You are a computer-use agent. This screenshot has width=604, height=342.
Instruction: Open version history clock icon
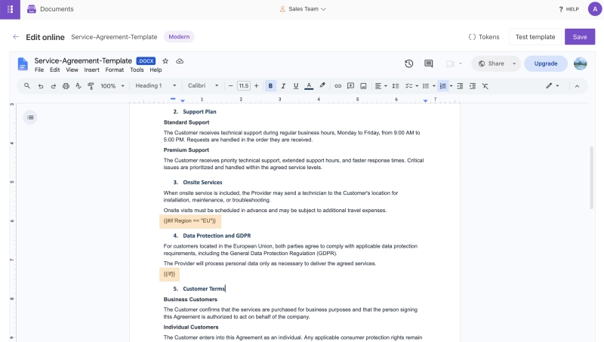point(408,63)
